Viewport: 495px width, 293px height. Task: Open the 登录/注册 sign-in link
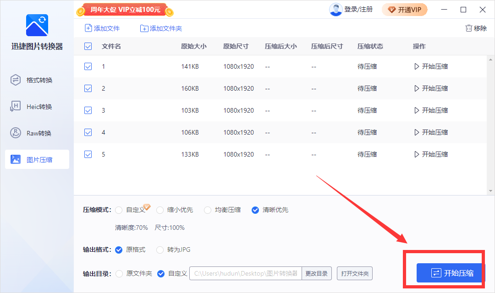pyautogui.click(x=358, y=9)
